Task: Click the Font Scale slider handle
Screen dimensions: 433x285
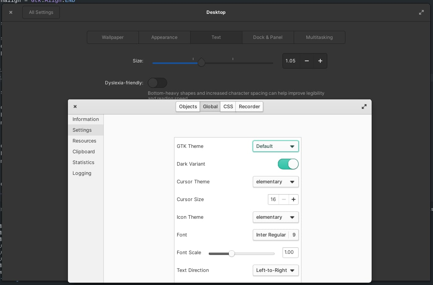Action: click(x=232, y=253)
